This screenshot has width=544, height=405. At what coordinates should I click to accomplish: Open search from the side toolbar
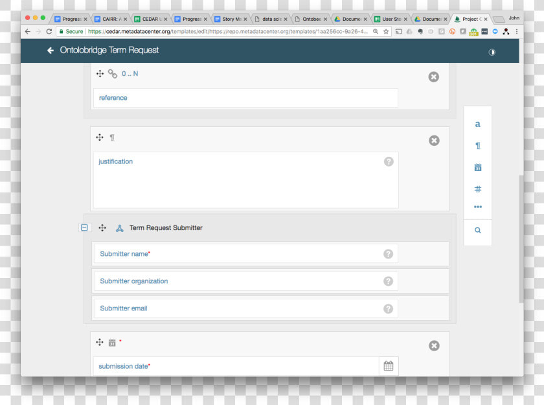(478, 230)
